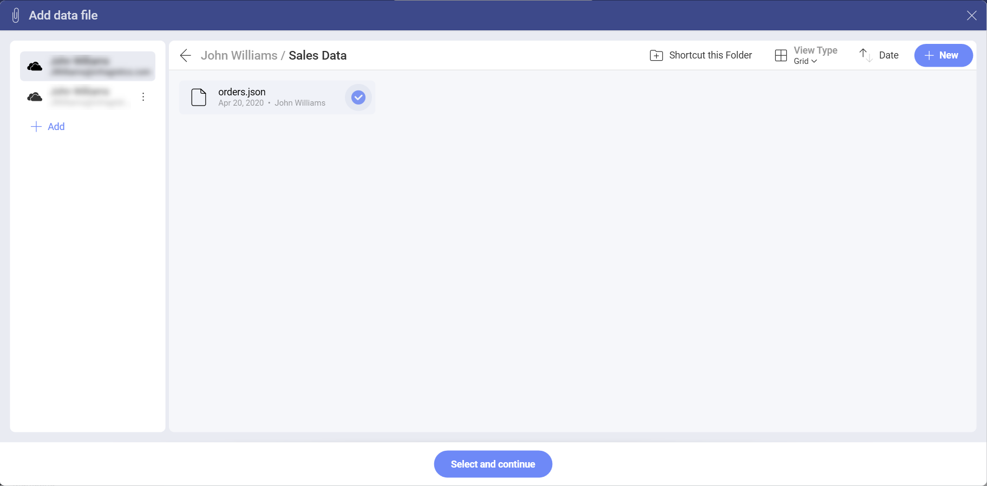Click the Shortcut this Folder button
987x486 pixels.
701,55
